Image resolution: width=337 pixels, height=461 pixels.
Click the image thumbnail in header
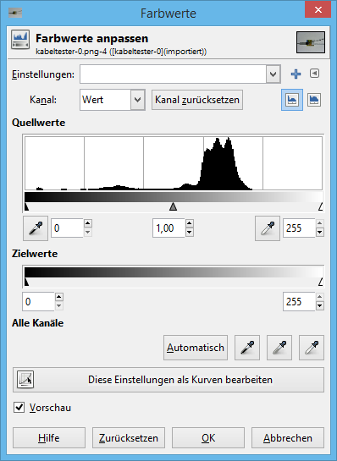pyautogui.click(x=311, y=42)
